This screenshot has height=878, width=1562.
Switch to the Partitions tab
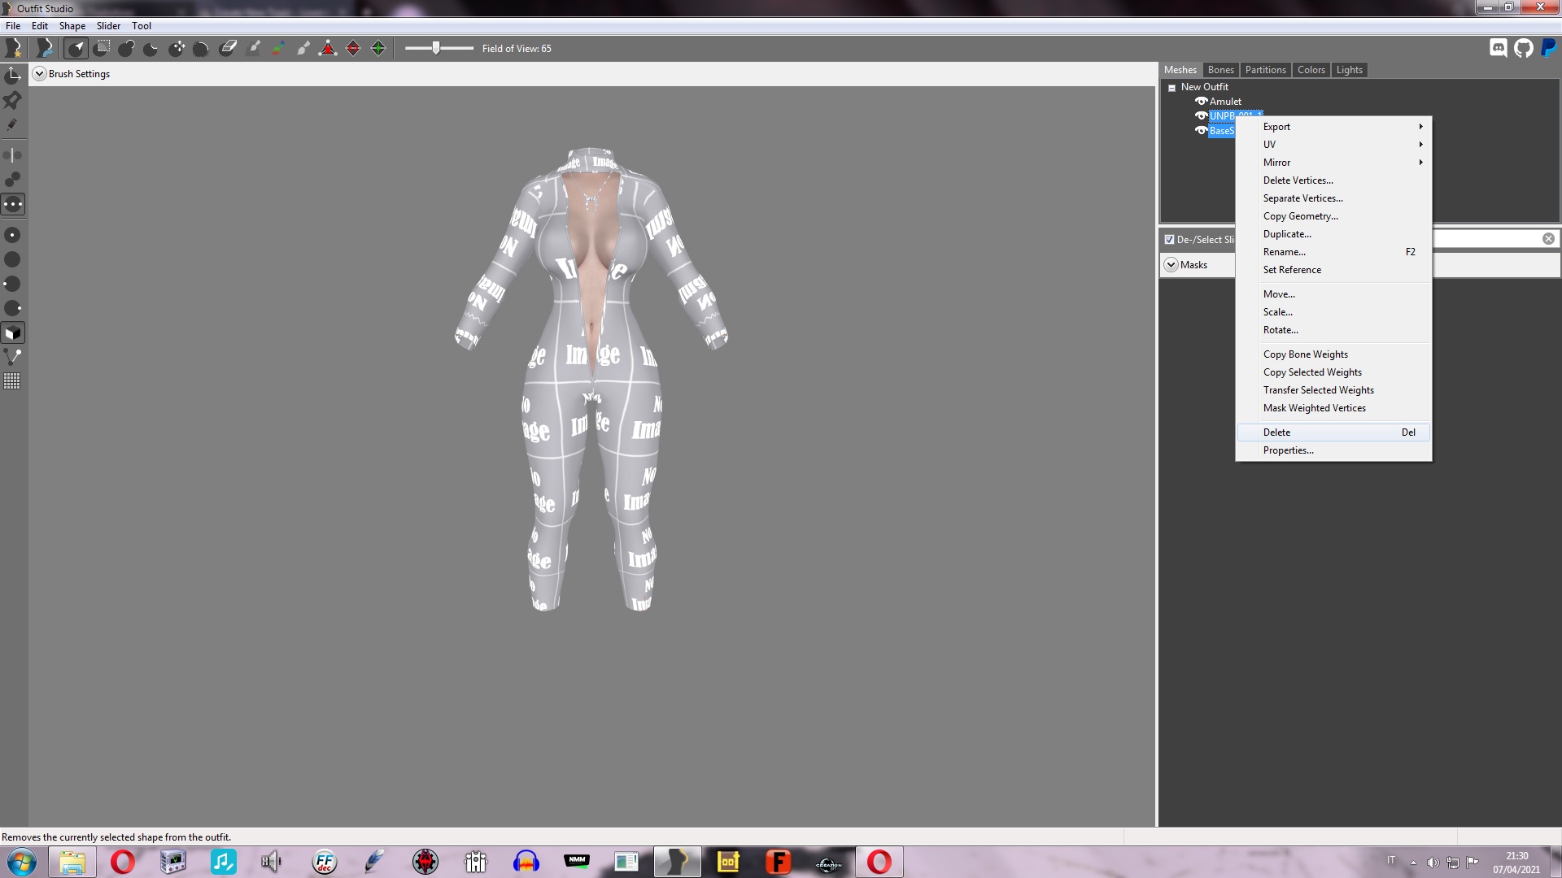pos(1265,70)
